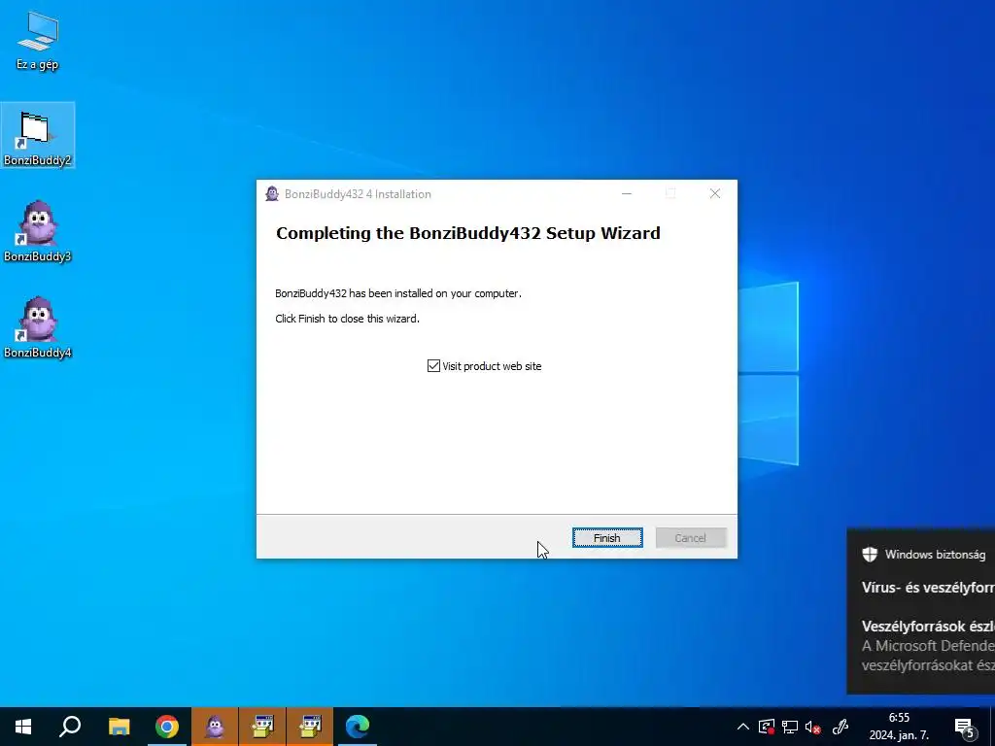Click the 'BonziBuddy432 has been installed' text

pyautogui.click(x=398, y=293)
